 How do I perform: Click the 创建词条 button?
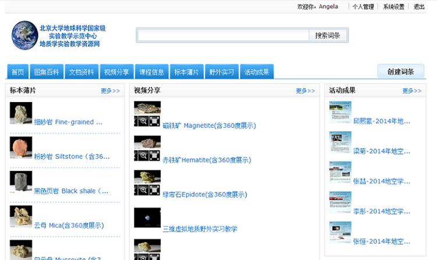[x=400, y=72]
